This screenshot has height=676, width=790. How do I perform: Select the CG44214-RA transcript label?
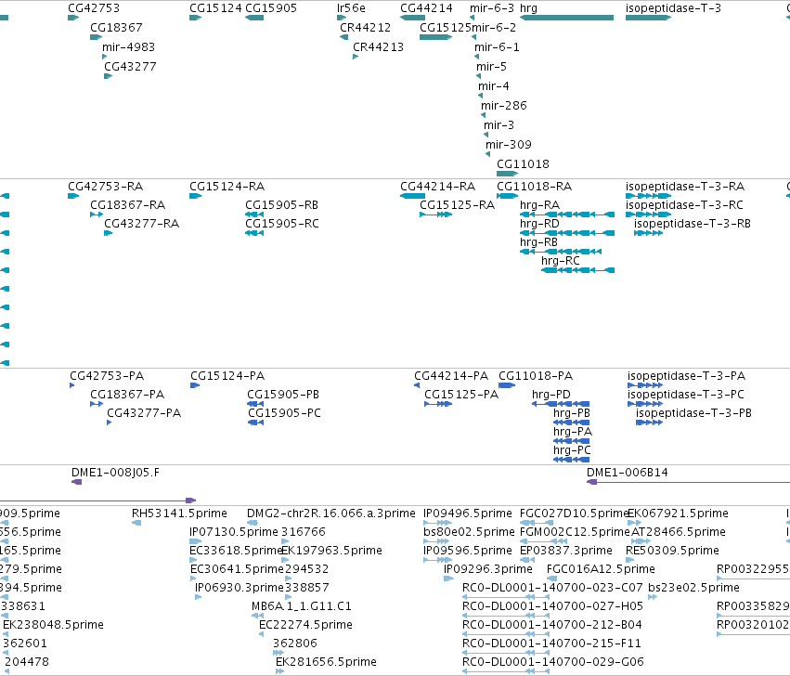click(438, 187)
